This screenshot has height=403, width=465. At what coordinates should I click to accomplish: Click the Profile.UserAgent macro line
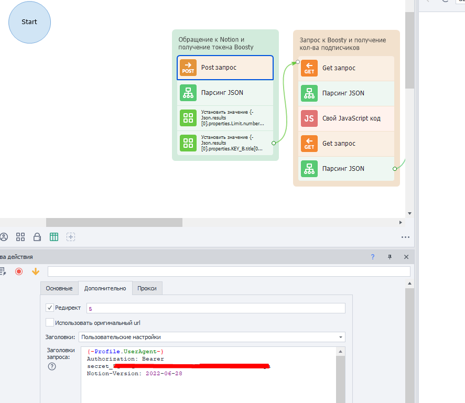coord(125,352)
